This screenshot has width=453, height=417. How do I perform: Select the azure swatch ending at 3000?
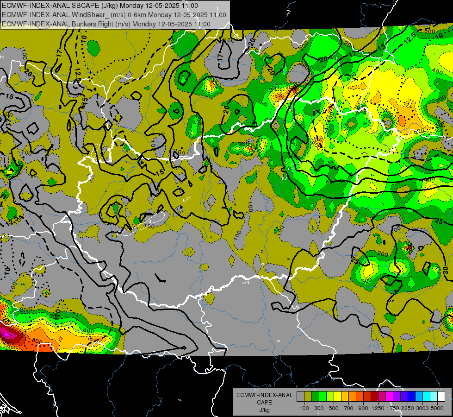coord(419,397)
